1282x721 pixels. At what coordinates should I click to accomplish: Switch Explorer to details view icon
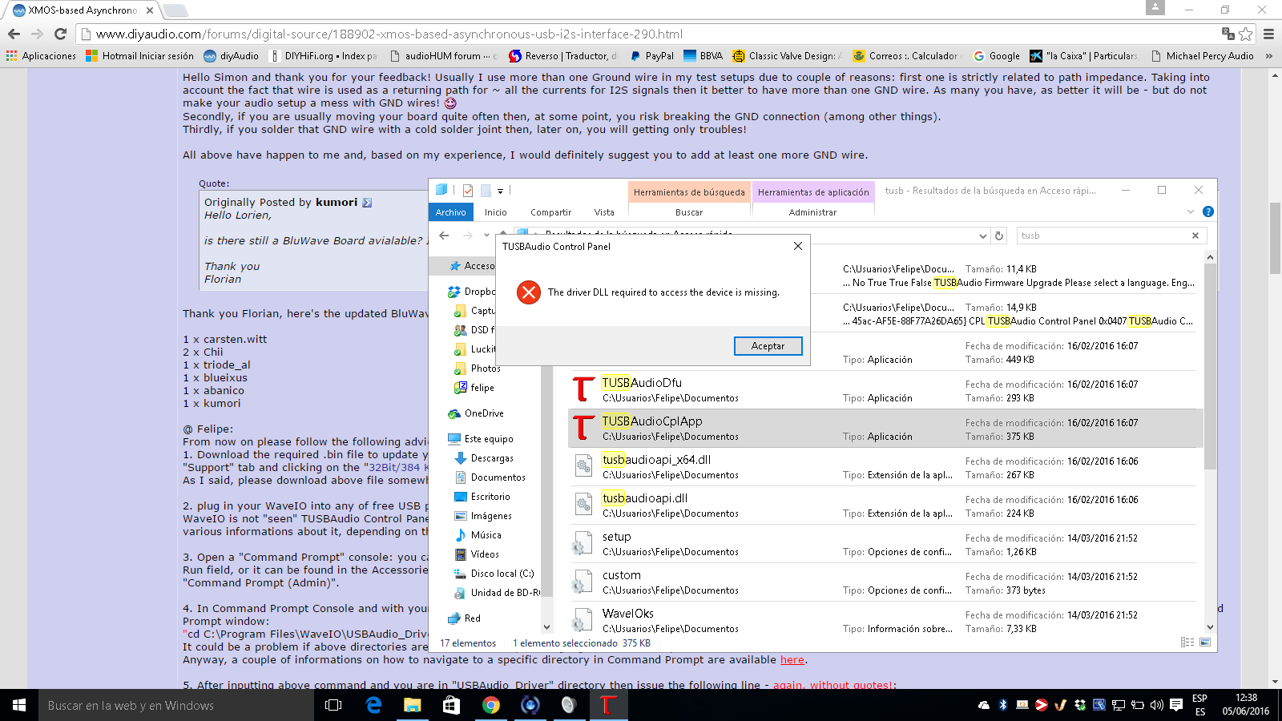pos(1187,642)
